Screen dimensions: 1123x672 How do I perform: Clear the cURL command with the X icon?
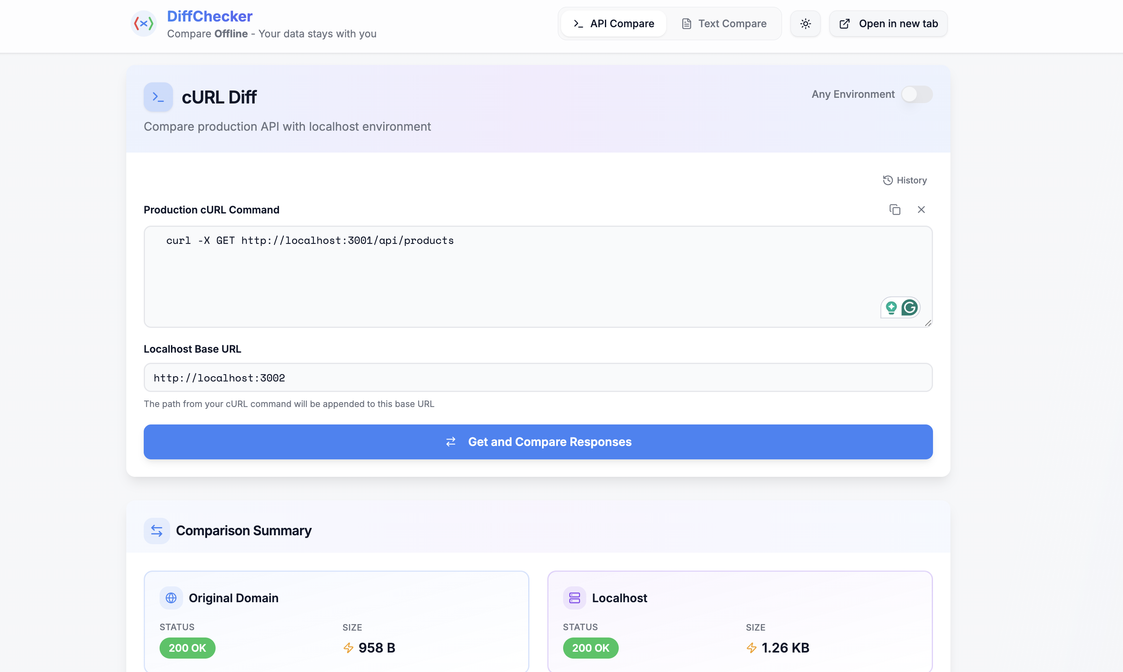(x=921, y=209)
